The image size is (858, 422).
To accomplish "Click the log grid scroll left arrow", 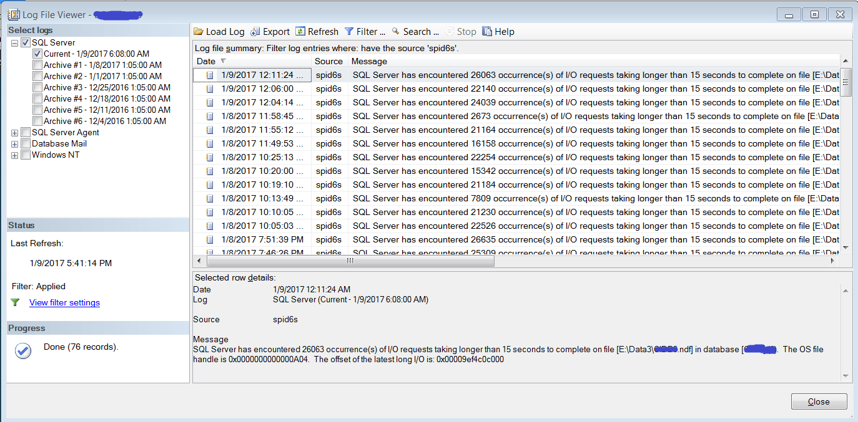I will click(199, 261).
